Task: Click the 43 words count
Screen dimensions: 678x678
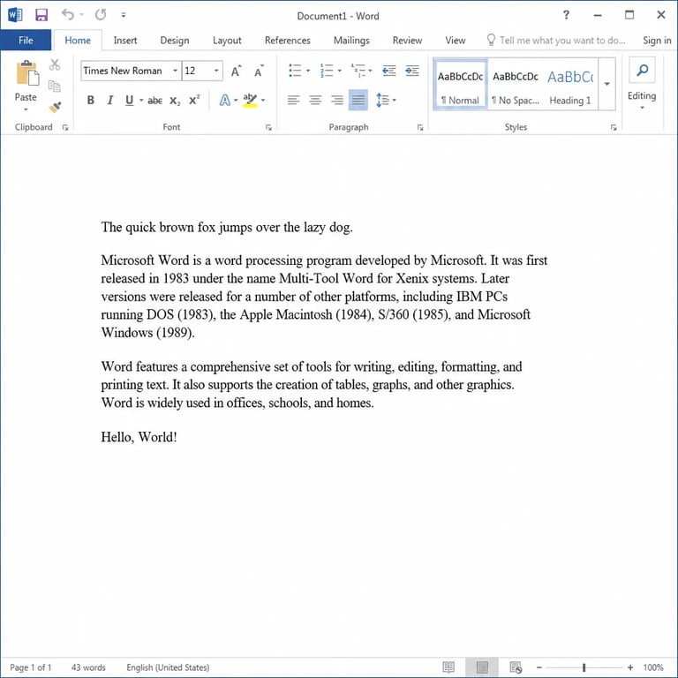Action: click(x=88, y=667)
